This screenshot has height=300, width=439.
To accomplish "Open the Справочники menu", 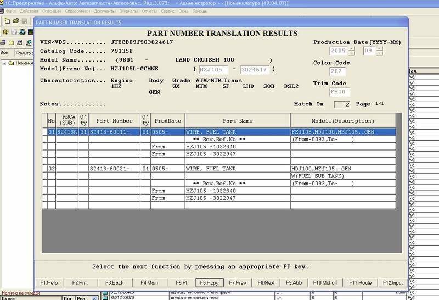I will tap(77, 11).
